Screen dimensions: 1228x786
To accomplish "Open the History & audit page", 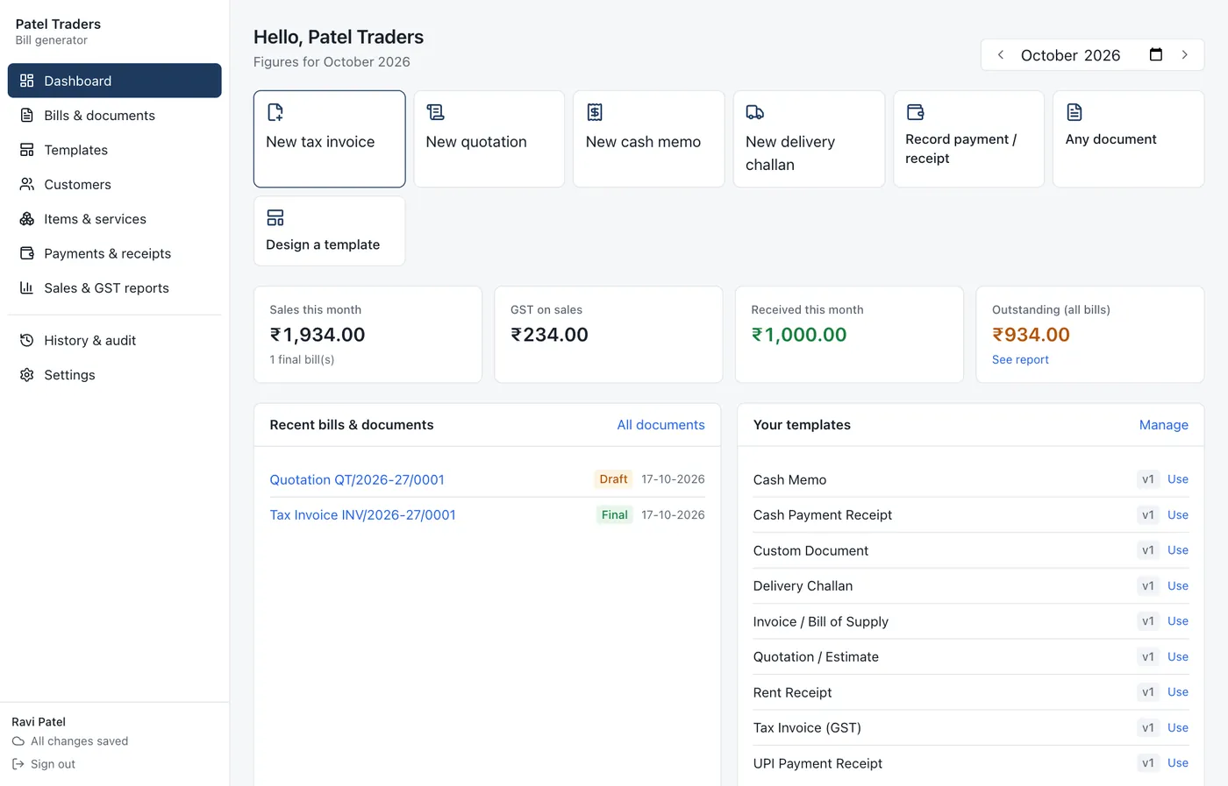I will tap(115, 340).
